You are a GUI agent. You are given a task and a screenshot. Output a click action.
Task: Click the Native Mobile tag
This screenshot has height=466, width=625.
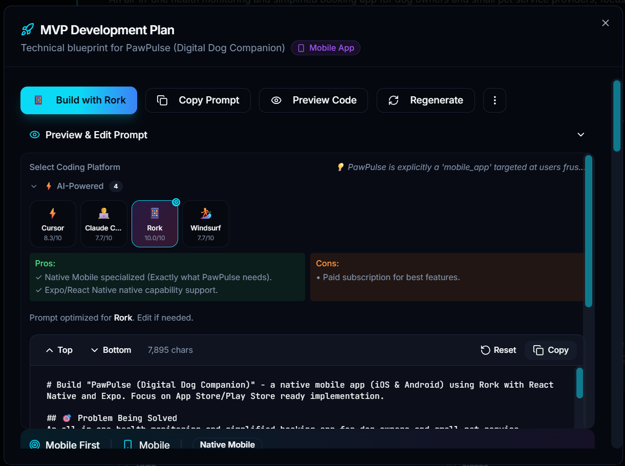coord(227,444)
